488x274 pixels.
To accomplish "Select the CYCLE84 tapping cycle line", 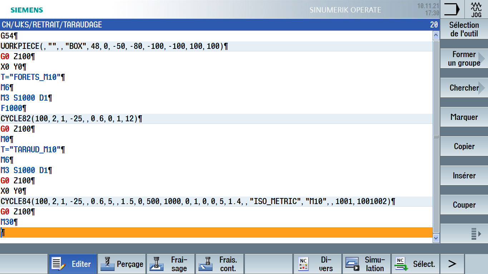I will [x=216, y=202].
